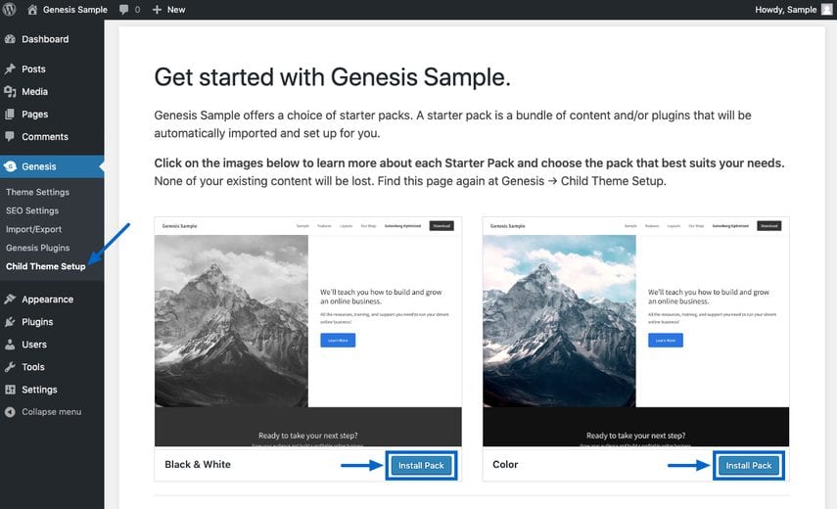Click the Appearance paintbrush icon

click(10, 299)
